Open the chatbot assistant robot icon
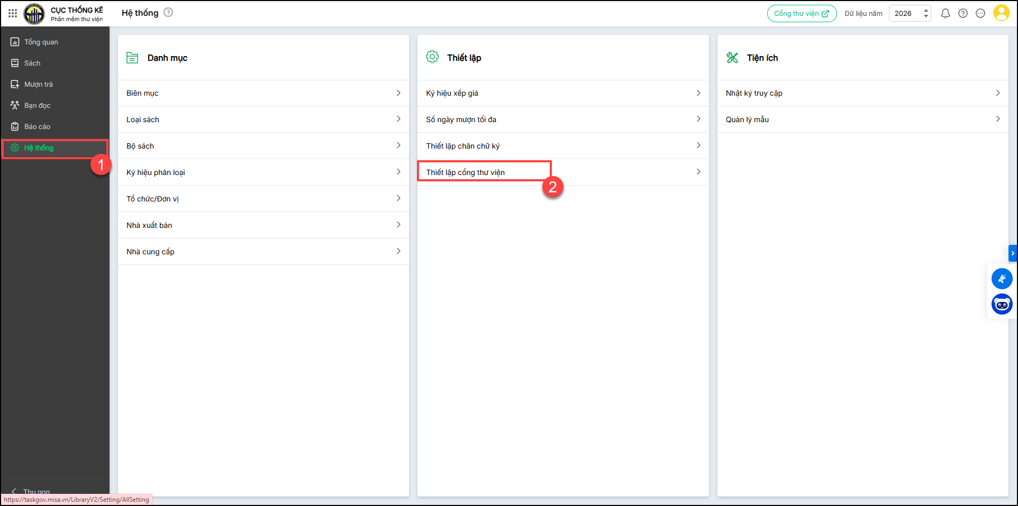The width and height of the screenshot is (1018, 506). [1002, 304]
